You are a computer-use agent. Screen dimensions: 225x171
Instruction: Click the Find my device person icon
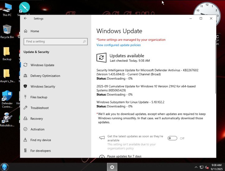pos(26,140)
